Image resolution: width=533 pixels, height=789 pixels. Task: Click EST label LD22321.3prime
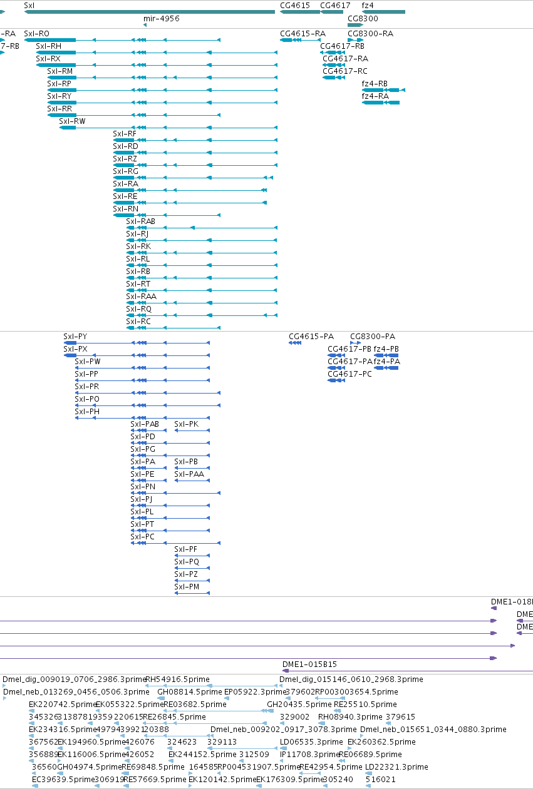[x=397, y=767]
